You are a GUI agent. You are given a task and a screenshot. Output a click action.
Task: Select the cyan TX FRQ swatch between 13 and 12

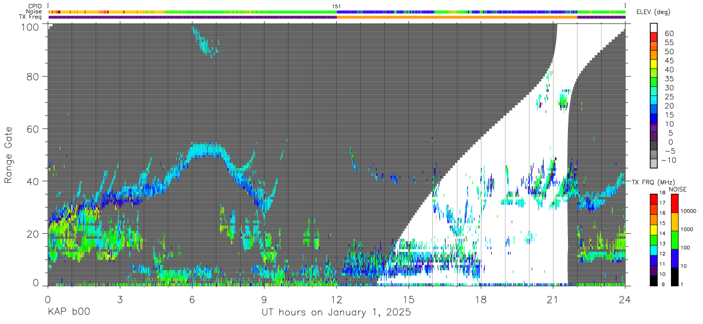point(654,249)
